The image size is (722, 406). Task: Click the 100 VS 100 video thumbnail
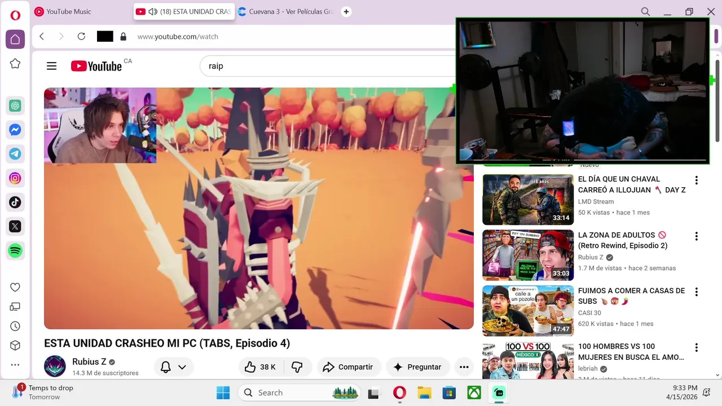(x=528, y=360)
